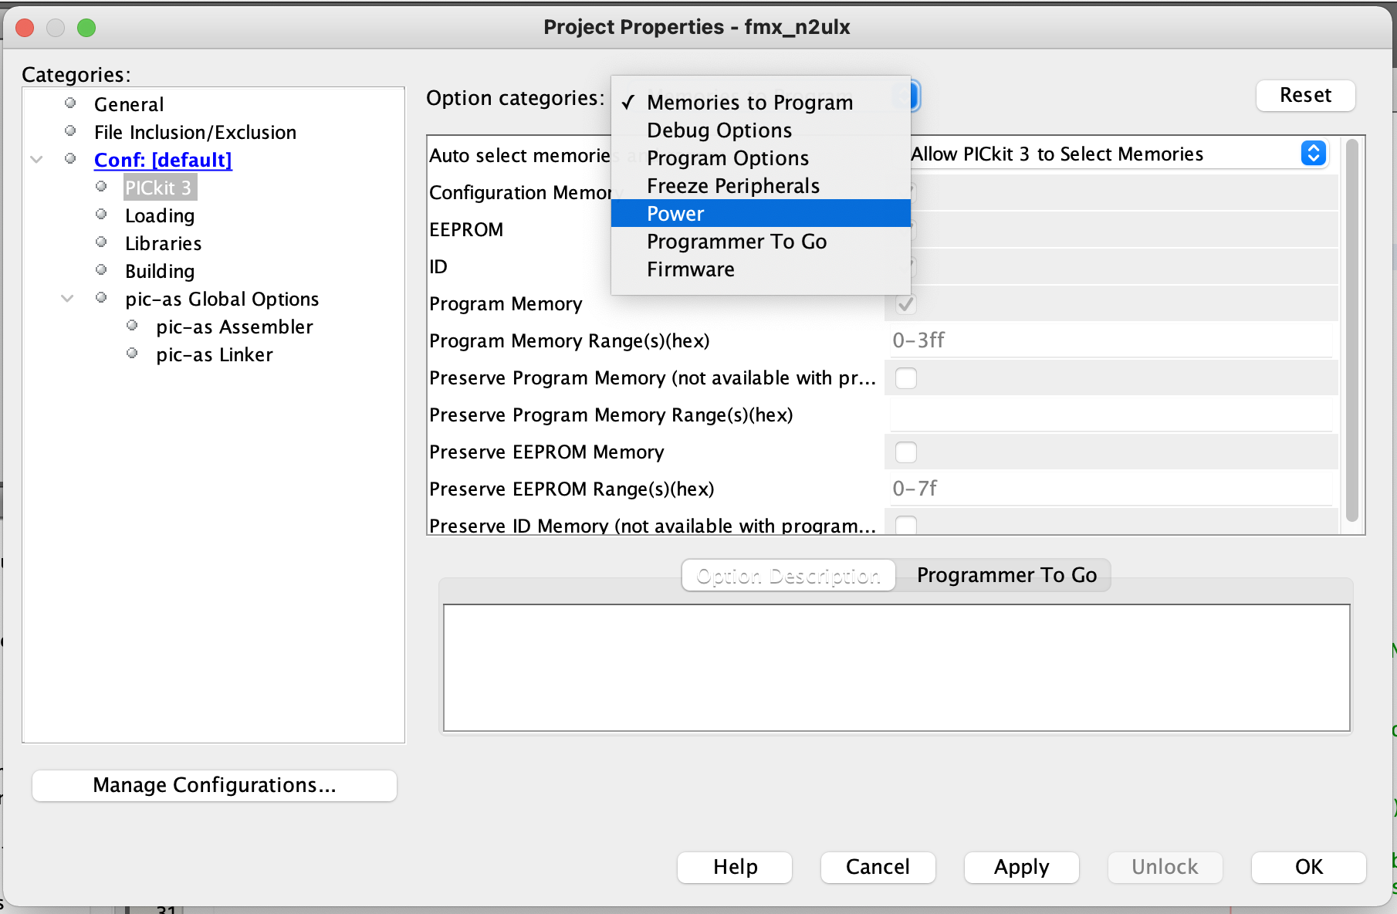Enable Preserve EEPROM Memory checkbox
Image resolution: width=1397 pixels, height=914 pixels.
[x=905, y=452]
